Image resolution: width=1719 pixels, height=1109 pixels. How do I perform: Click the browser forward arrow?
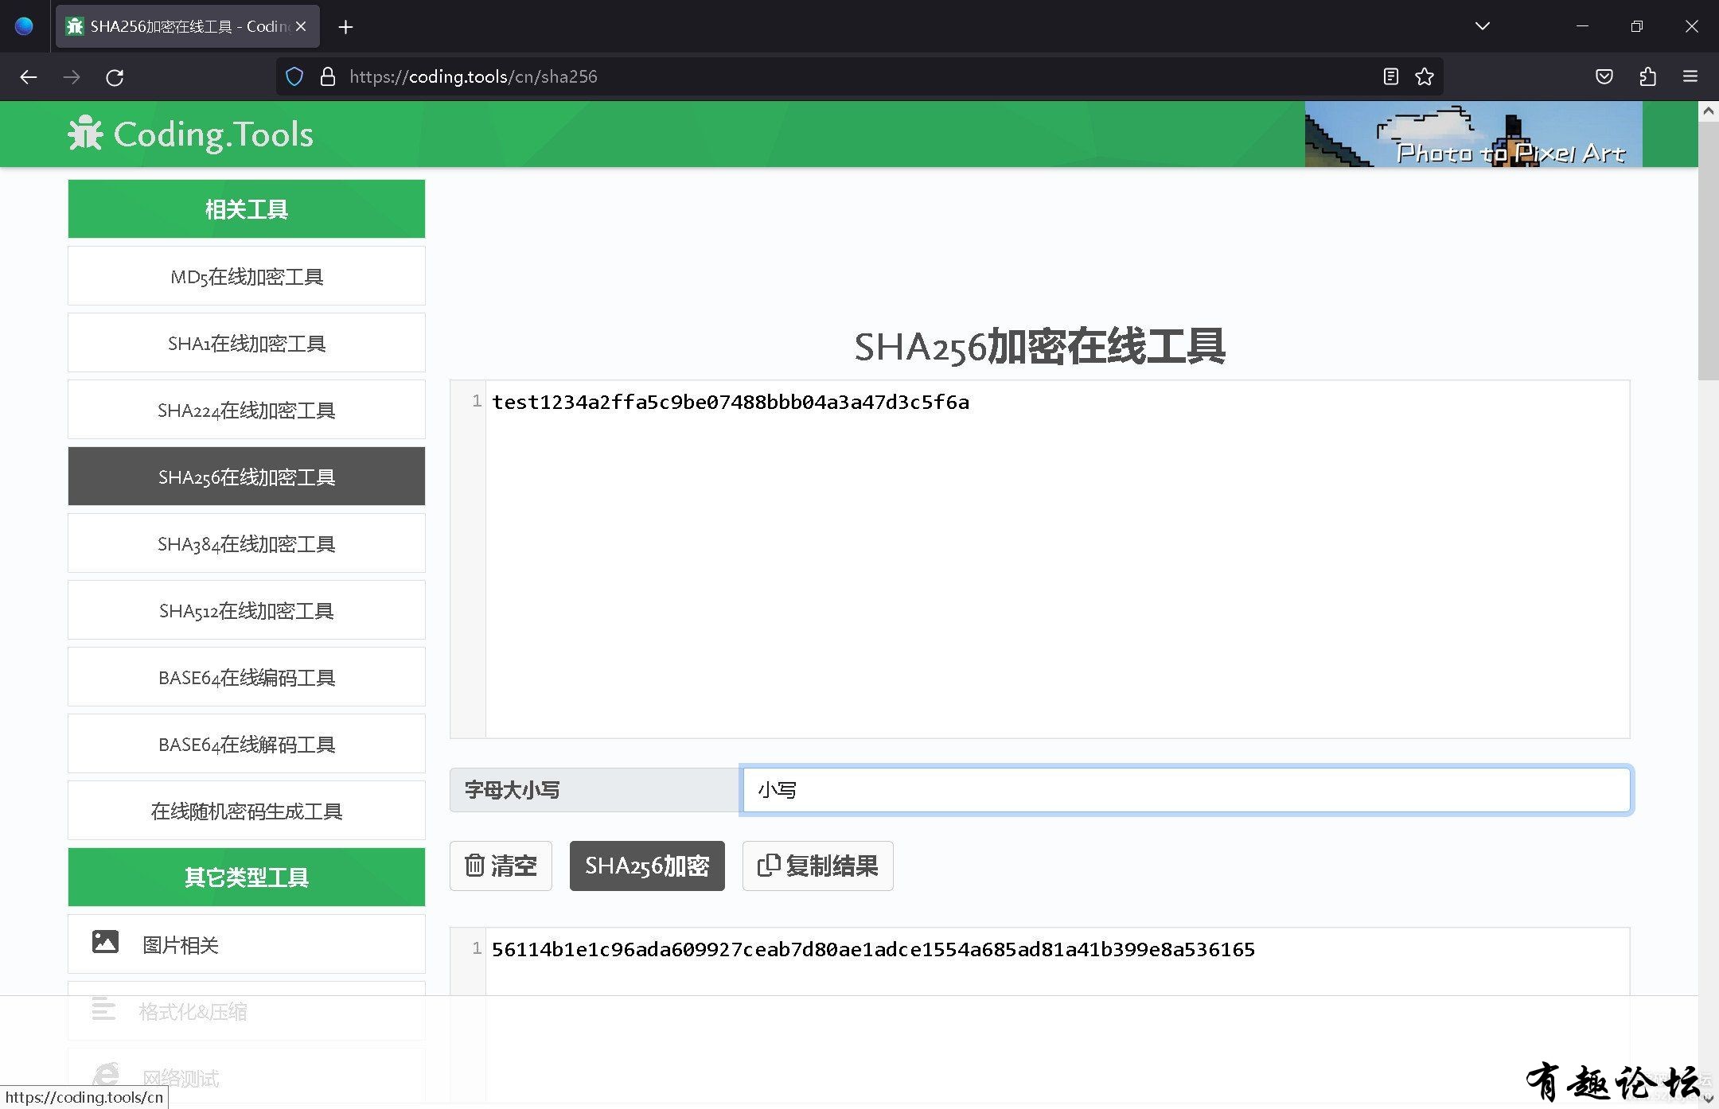click(x=72, y=77)
